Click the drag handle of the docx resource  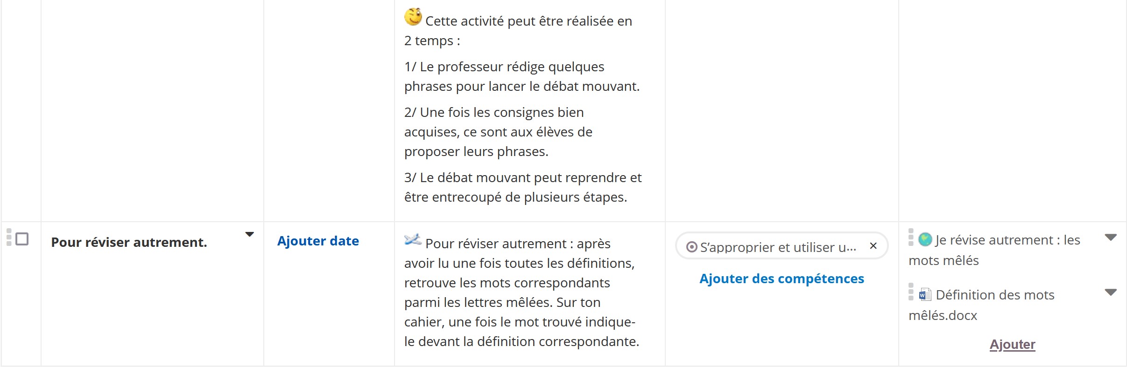point(911,292)
